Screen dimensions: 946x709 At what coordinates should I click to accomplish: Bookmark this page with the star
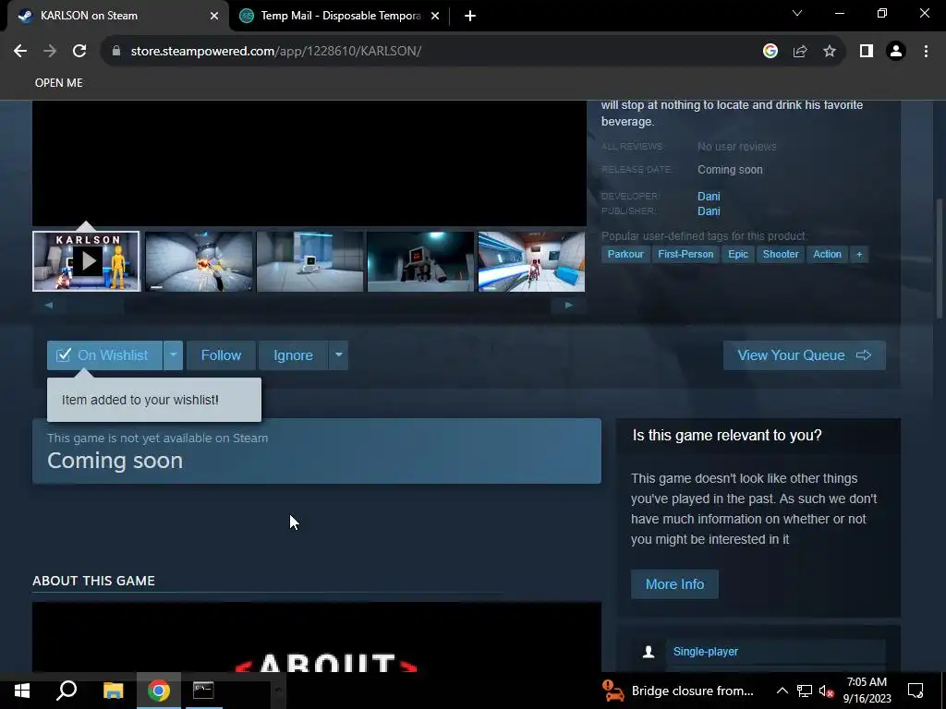pos(830,51)
